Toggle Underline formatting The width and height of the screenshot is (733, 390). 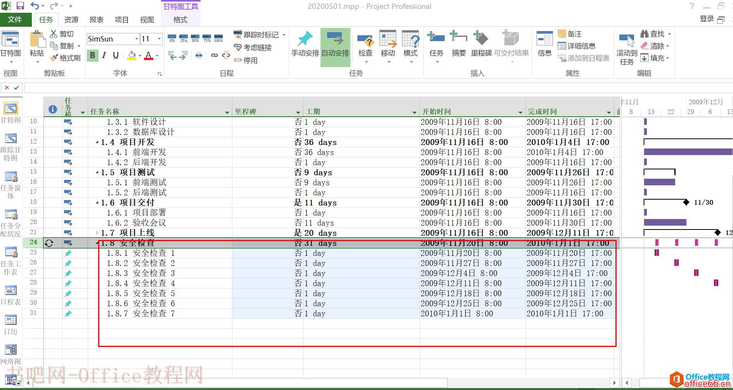pyautogui.click(x=116, y=55)
